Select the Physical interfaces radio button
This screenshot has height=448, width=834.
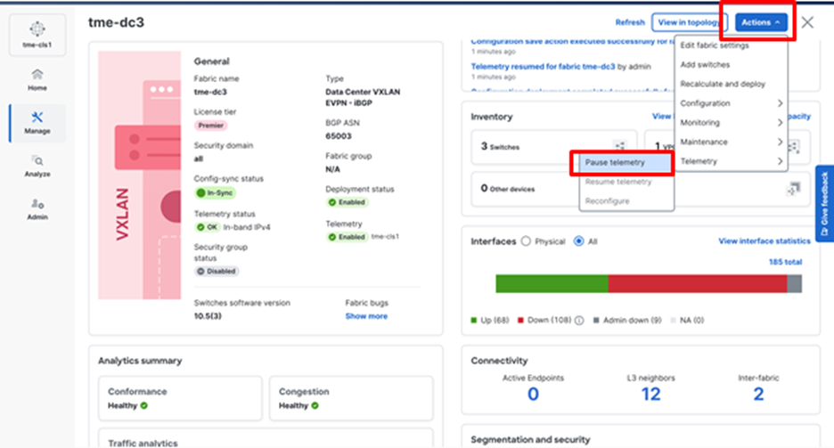tap(526, 241)
